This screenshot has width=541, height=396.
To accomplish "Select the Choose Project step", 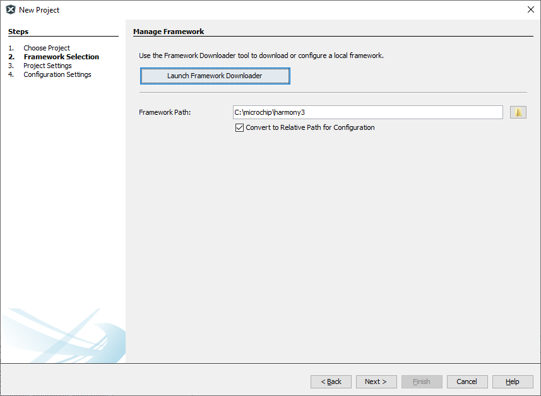I will [x=47, y=48].
